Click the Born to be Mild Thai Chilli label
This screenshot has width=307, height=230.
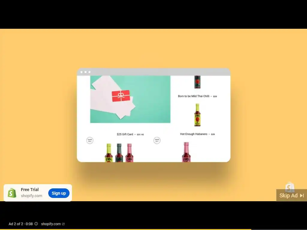click(193, 96)
